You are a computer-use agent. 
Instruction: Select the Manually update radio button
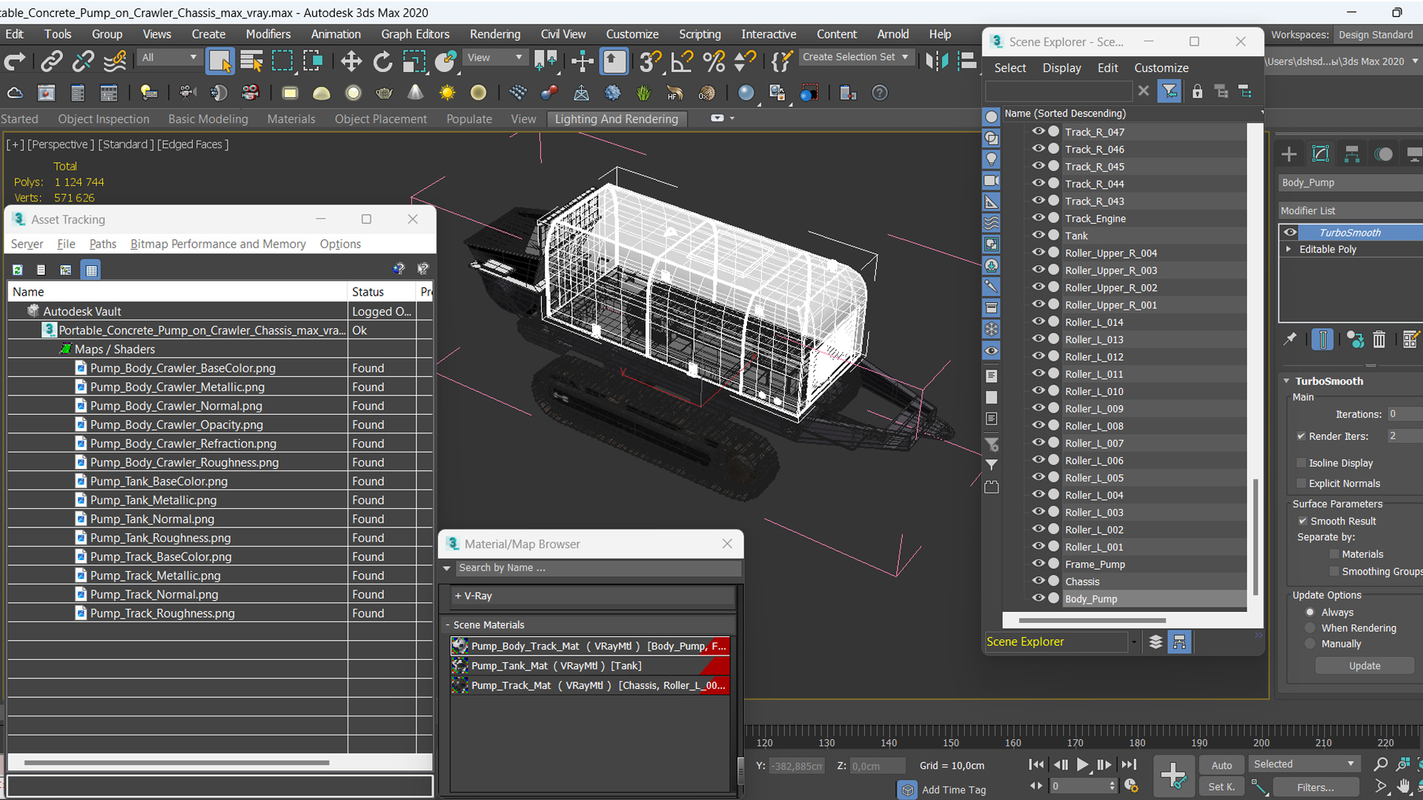coord(1310,644)
